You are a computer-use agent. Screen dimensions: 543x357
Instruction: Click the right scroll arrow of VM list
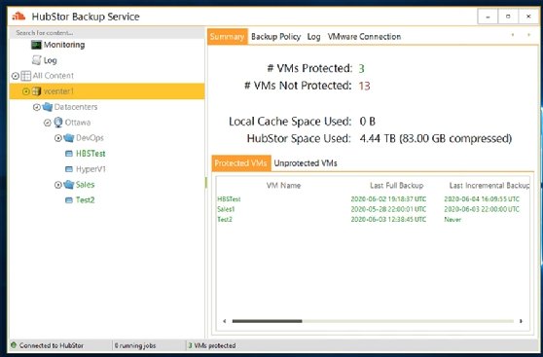[x=521, y=321]
